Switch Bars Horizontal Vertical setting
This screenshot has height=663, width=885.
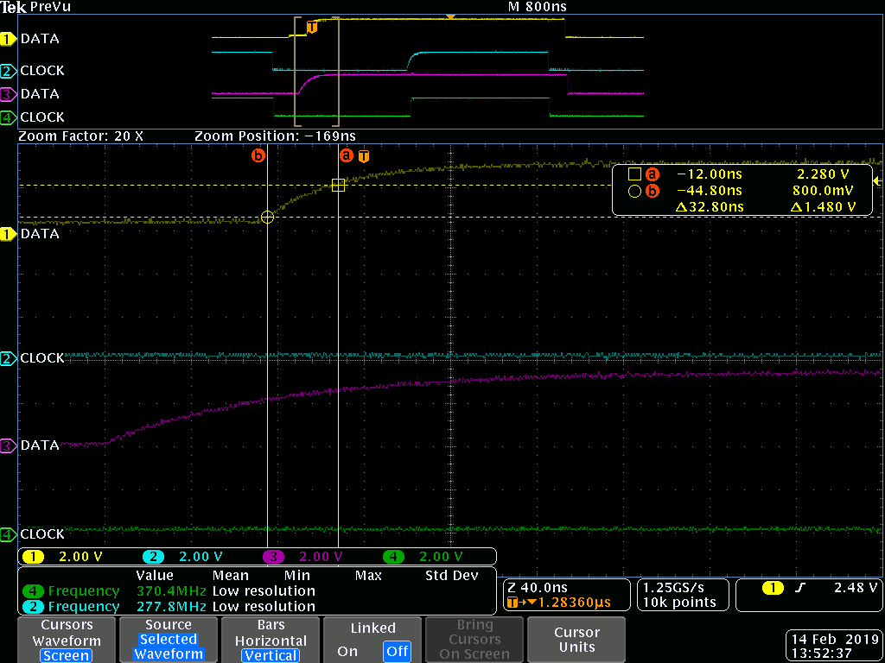271,640
